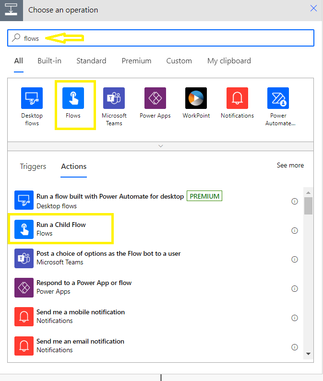Switch to the Triggers tab
This screenshot has width=323, height=381.
33,167
